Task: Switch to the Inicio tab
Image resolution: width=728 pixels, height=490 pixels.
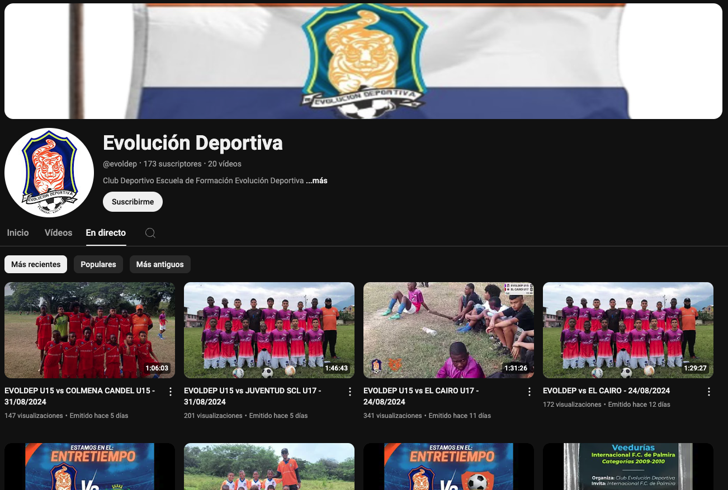Action: pos(18,232)
